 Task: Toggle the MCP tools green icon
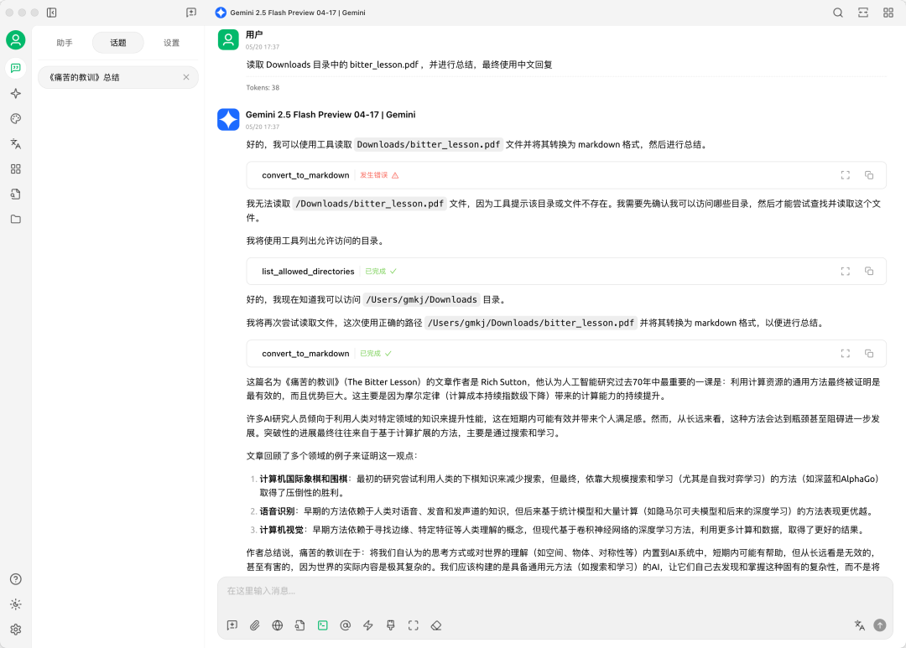322,625
